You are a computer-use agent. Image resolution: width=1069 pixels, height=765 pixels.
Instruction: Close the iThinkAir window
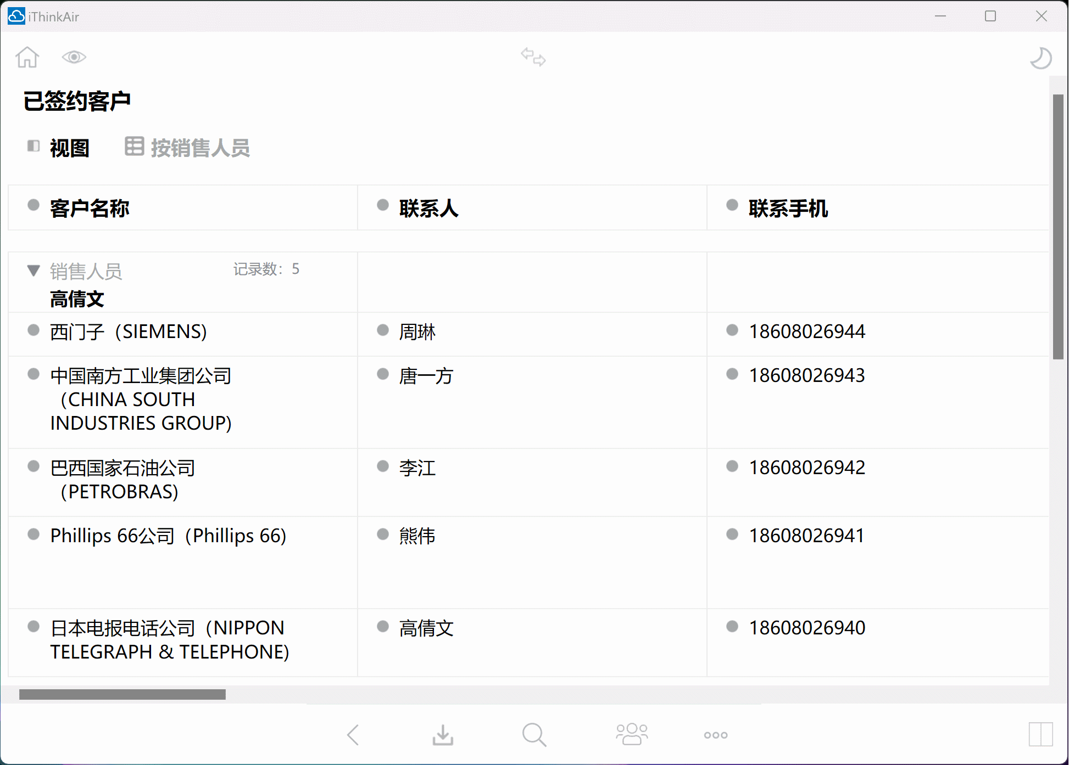(1041, 16)
